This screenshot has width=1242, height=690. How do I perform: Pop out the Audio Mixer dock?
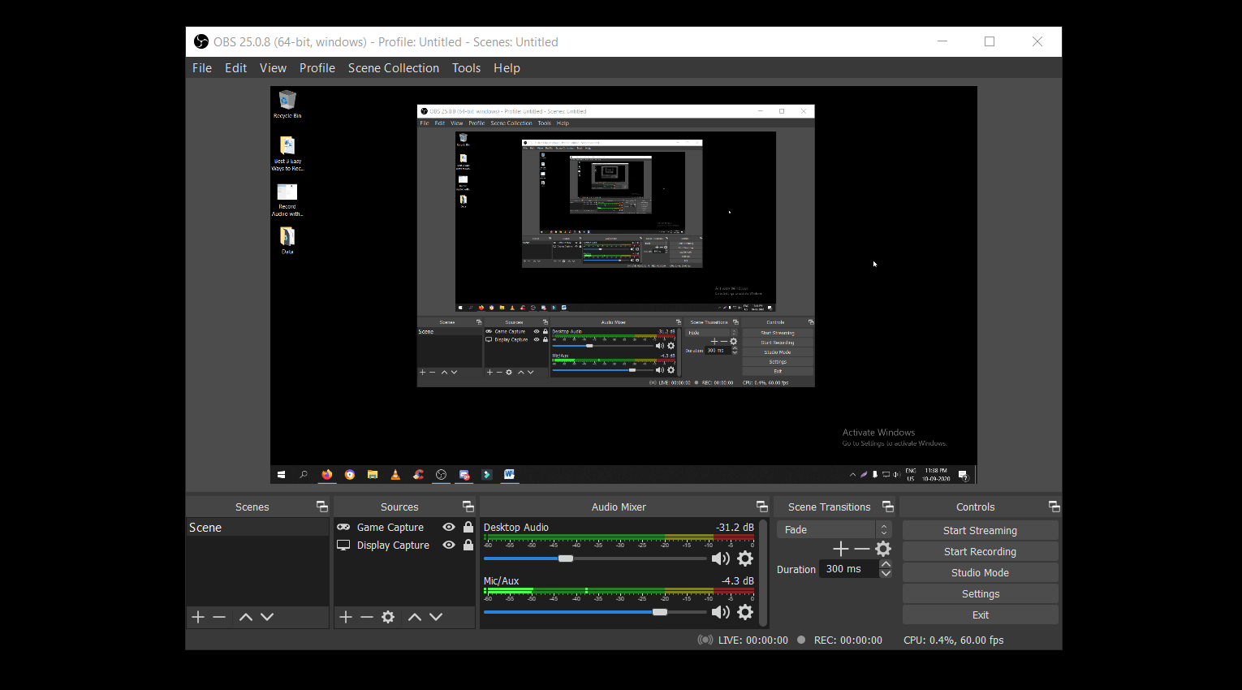point(761,507)
